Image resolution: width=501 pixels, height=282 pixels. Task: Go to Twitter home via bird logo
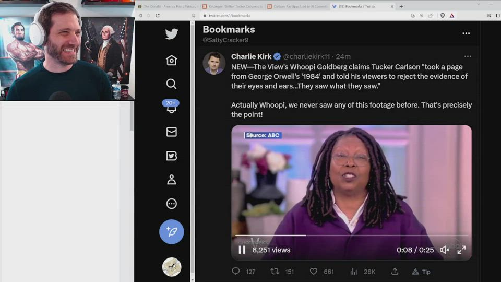coord(171,34)
